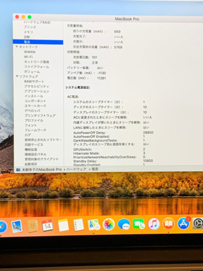Select プリンタソフトウェア in the sidebar

click(40, 115)
